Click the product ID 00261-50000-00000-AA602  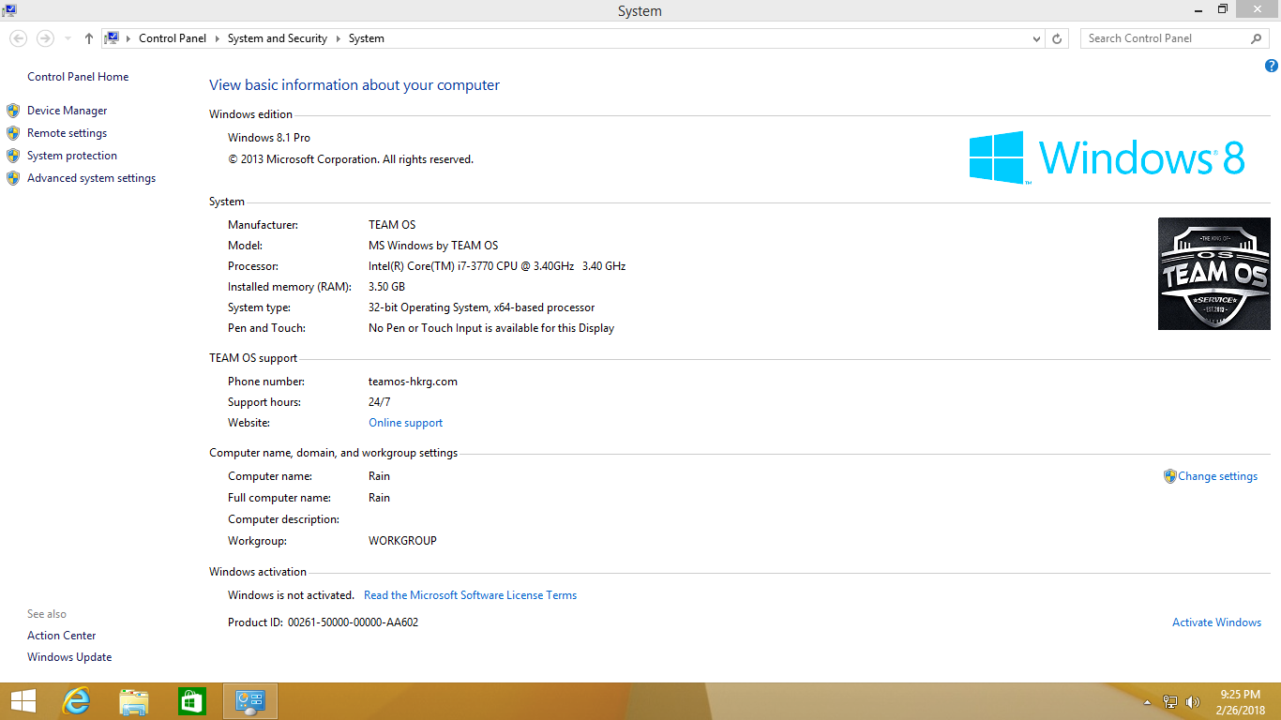(x=354, y=622)
